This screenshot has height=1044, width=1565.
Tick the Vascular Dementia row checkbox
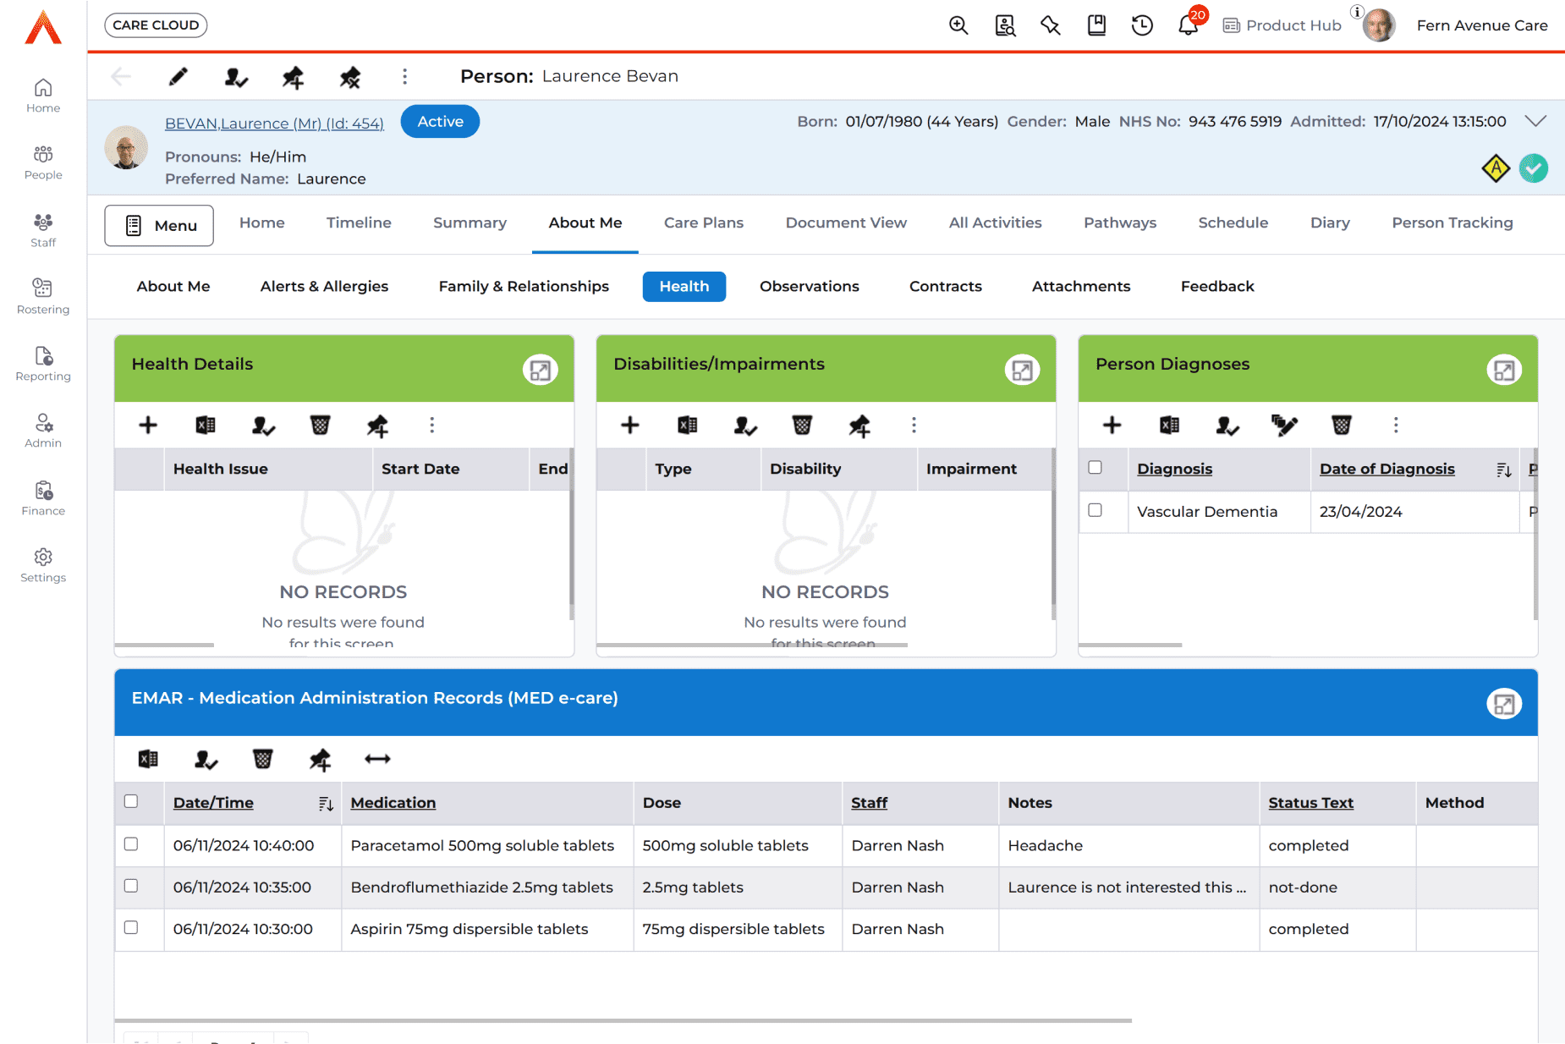coord(1095,510)
